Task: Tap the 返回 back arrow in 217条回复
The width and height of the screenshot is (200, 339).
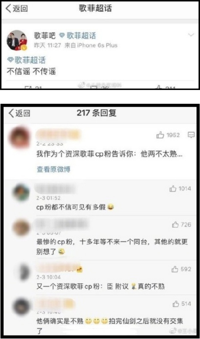Action: (x=19, y=113)
